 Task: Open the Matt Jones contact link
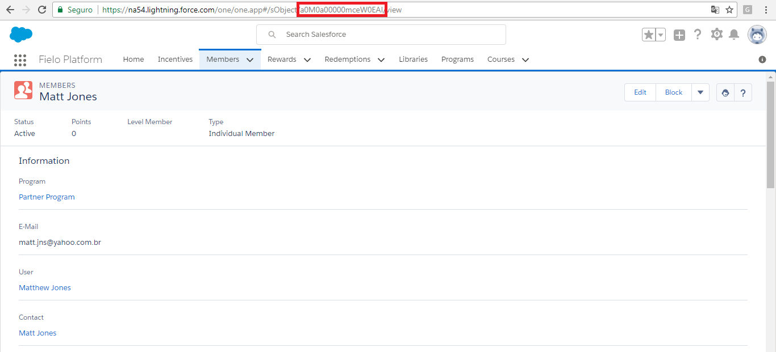pos(37,333)
